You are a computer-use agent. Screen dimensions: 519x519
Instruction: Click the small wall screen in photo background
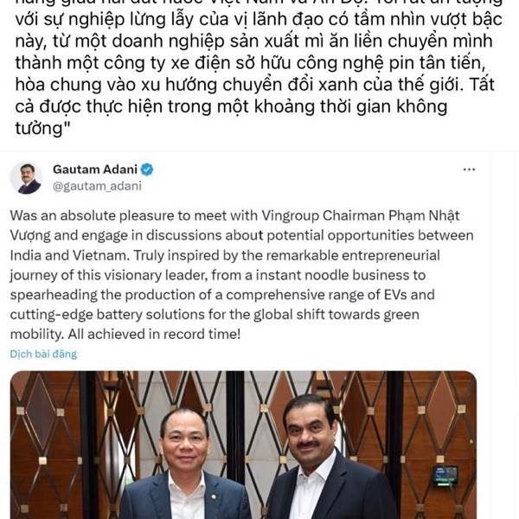pyautogui.click(x=445, y=475)
